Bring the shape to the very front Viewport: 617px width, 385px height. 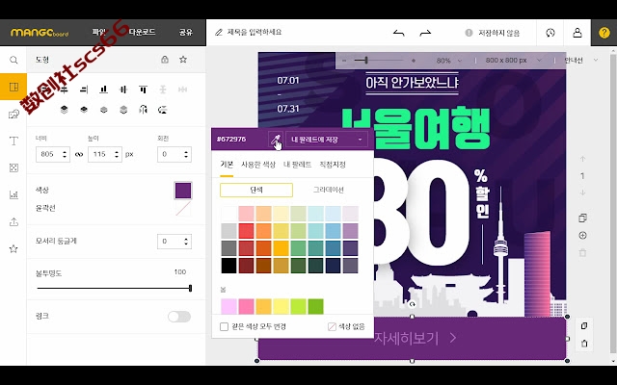pyautogui.click(x=65, y=110)
